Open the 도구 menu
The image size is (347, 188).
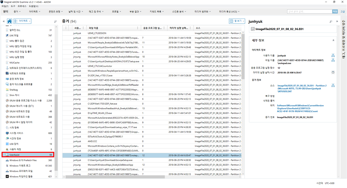click(13, 6)
